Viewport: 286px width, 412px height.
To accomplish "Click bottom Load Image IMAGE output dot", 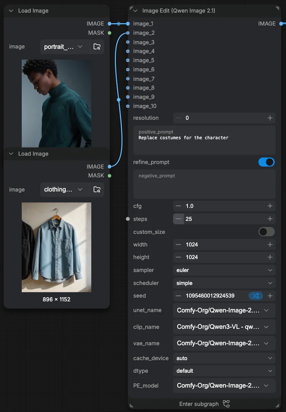I will (x=110, y=167).
